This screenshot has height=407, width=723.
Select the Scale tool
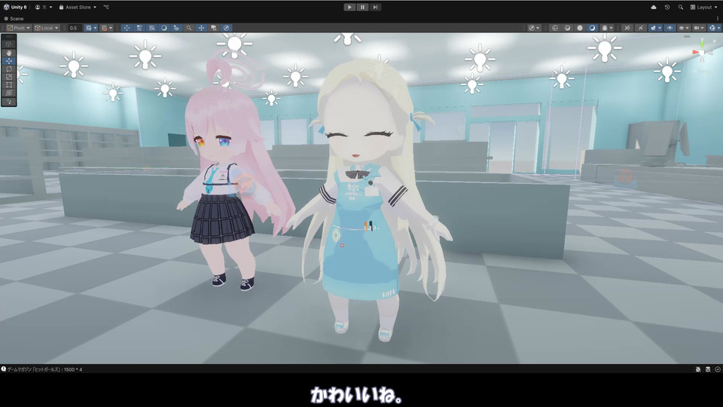tap(9, 77)
